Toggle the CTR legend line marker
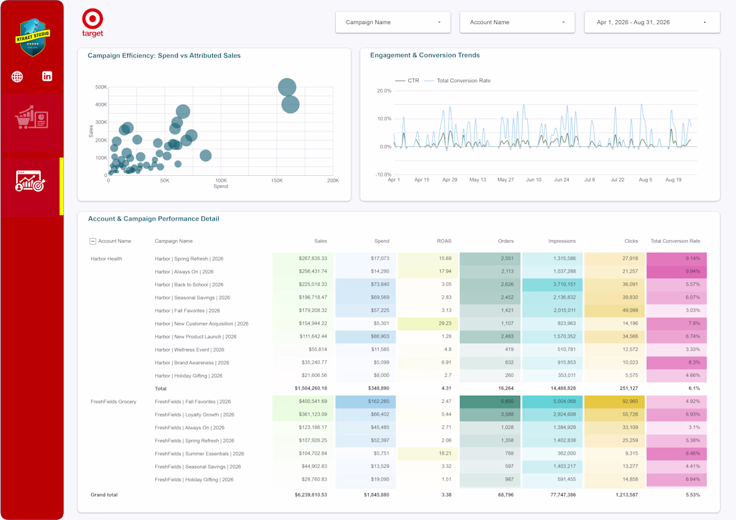This screenshot has height=520, width=736. pyautogui.click(x=400, y=81)
